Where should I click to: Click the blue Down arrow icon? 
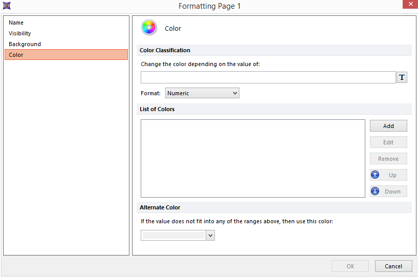point(375,191)
